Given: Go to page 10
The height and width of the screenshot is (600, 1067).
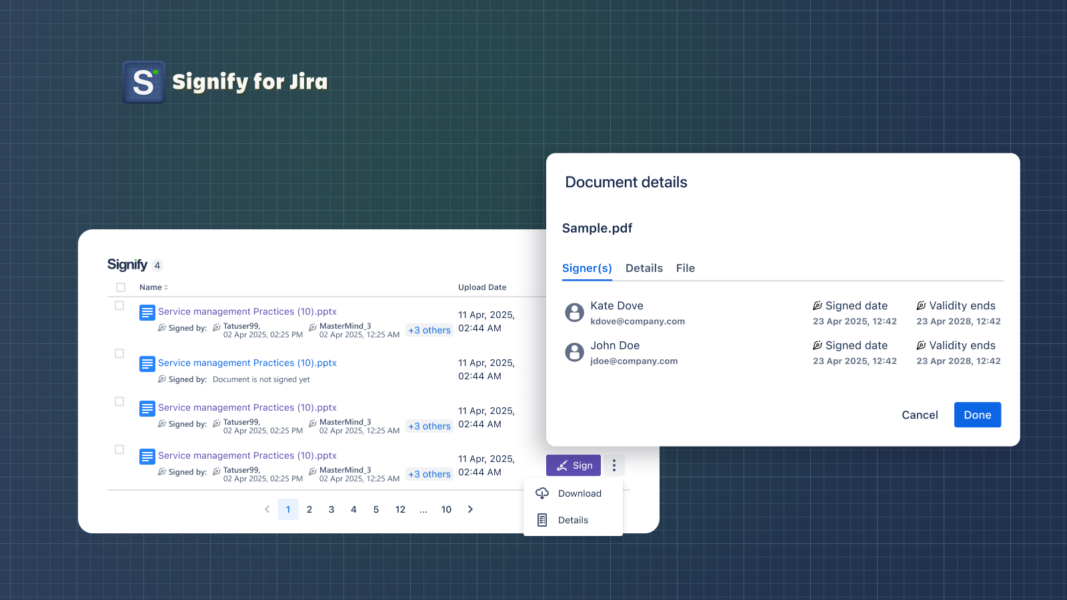Looking at the screenshot, I should (446, 509).
